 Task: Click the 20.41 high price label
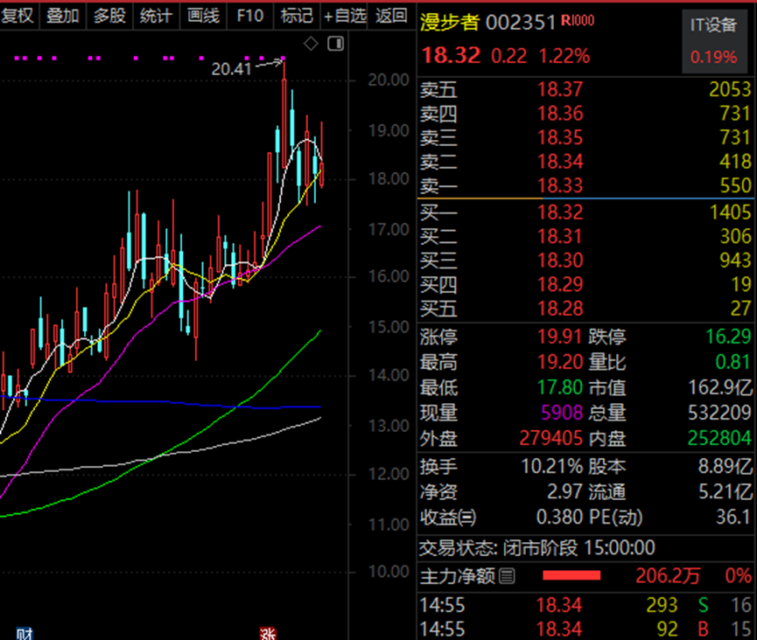(x=231, y=69)
